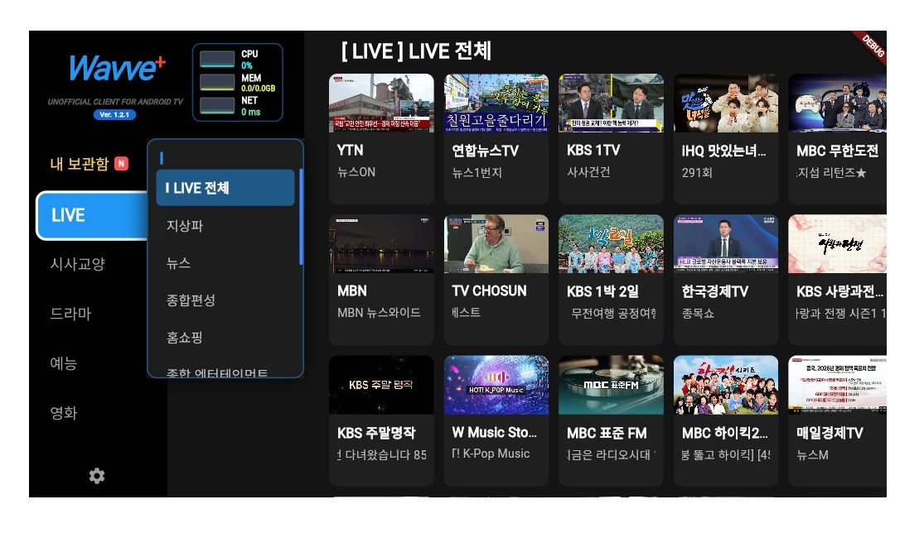Click the Ver. 1.2.1 version badge
Image resolution: width=924 pixels, height=533 pixels.
[114, 115]
